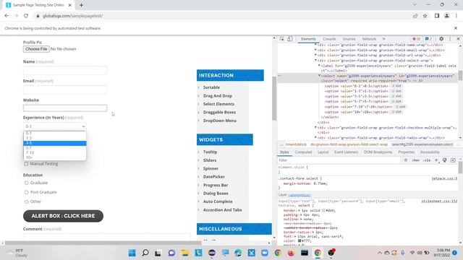Open Chrome profile avatar icon
This screenshot has height=260, width=463.
(x=447, y=16)
